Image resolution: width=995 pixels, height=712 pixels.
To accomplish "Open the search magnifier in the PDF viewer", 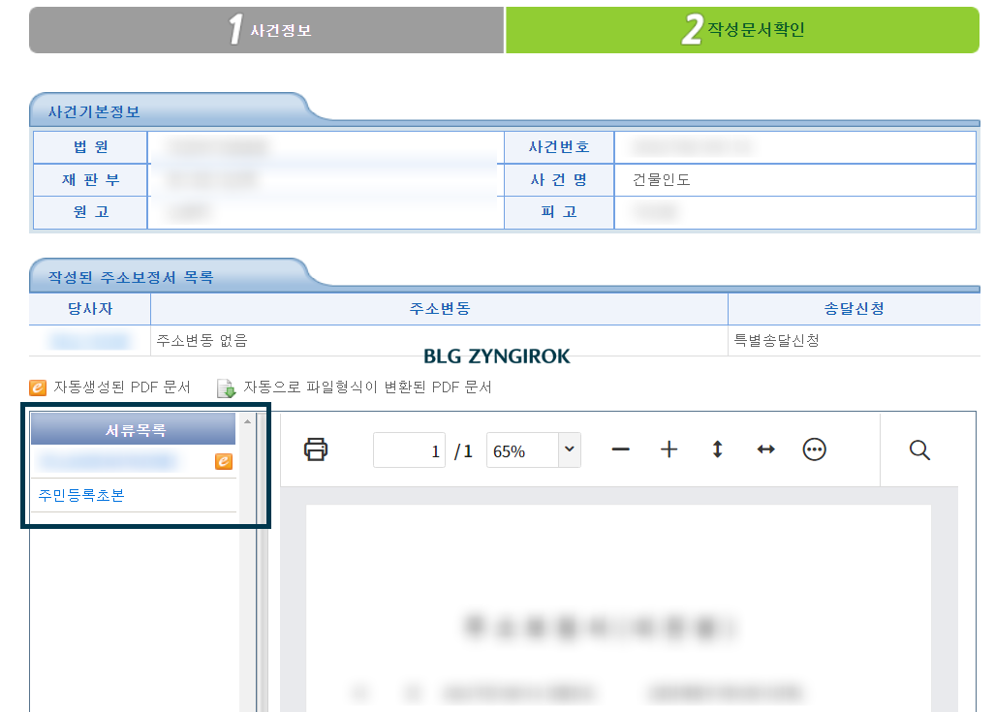I will click(917, 449).
